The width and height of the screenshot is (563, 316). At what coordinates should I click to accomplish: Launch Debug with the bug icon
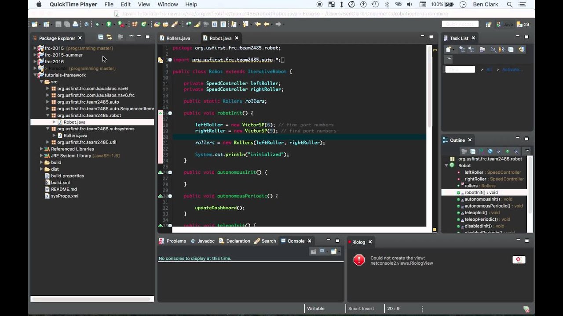(97, 24)
